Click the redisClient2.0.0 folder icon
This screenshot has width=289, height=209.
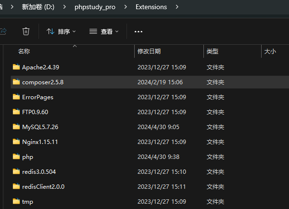[x=16, y=186]
